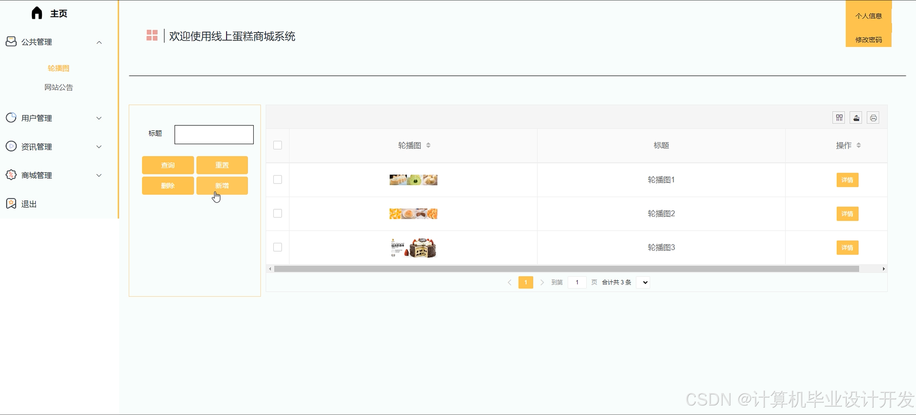Open the column filter icon in table toolbar

839,118
